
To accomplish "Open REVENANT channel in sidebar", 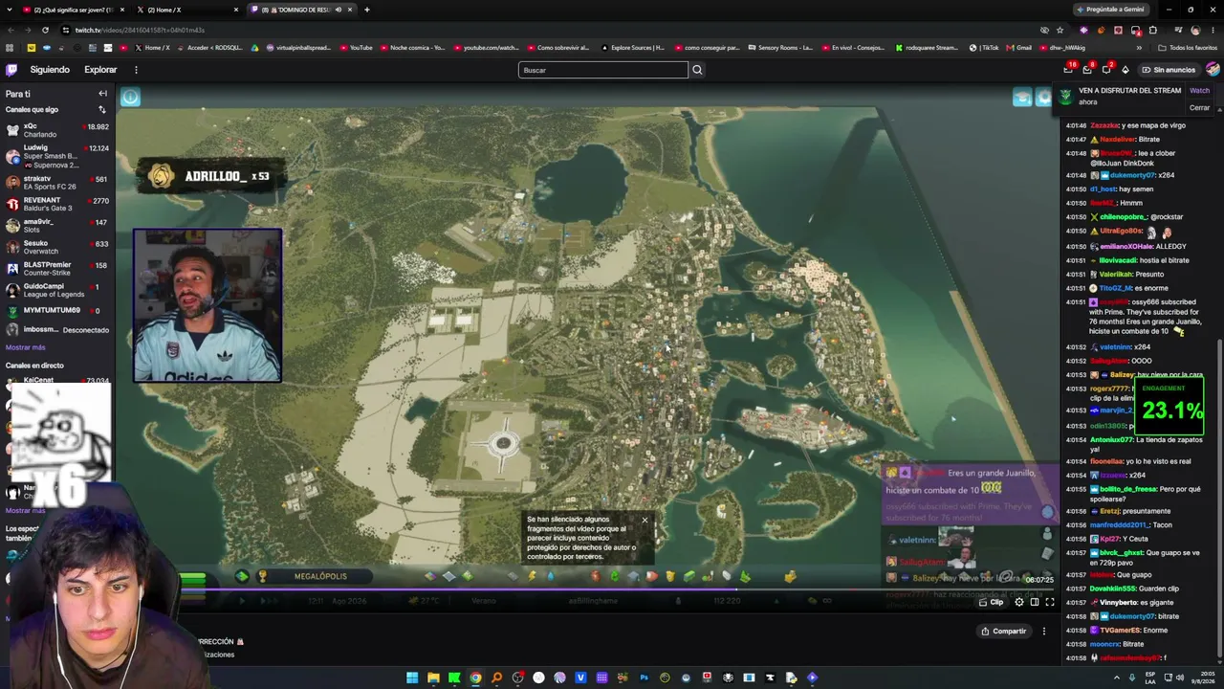I will point(56,204).
